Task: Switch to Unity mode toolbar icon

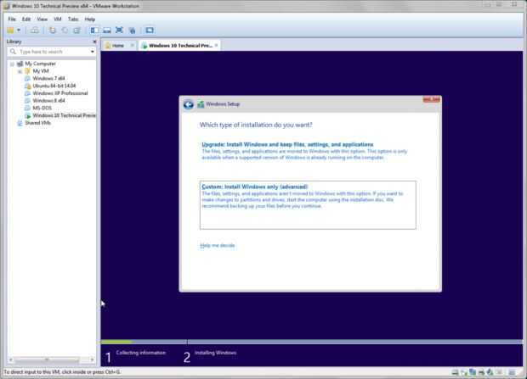Action: pos(132,31)
